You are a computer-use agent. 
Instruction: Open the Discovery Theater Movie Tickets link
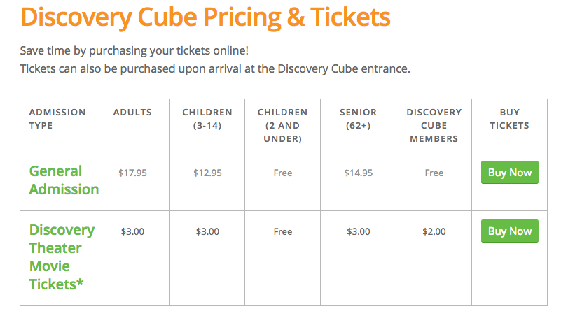pyautogui.click(x=62, y=257)
